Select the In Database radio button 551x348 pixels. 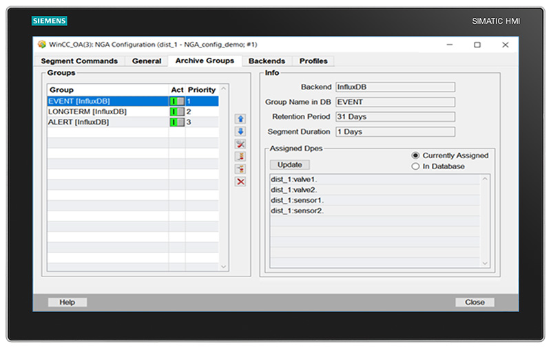[x=415, y=166]
